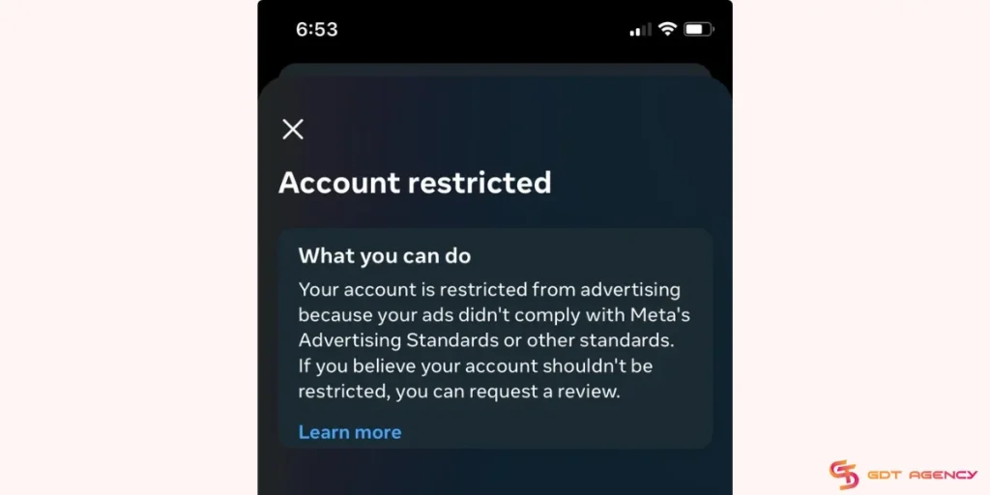Click the "Advertising Standards" phrase

(x=395, y=340)
